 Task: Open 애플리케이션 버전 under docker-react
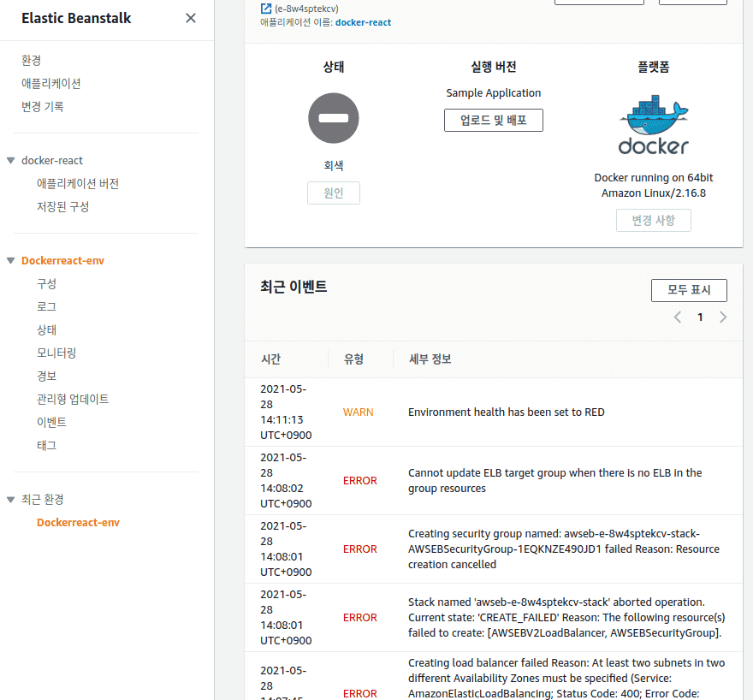(x=78, y=183)
